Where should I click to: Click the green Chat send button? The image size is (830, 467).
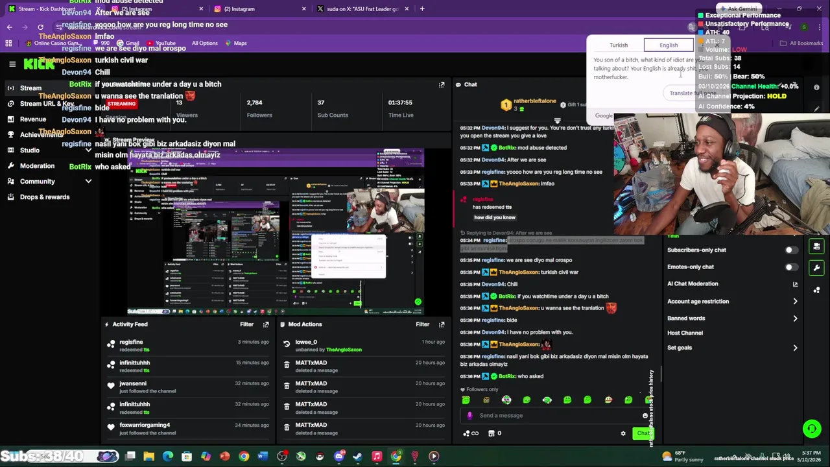pos(643,433)
